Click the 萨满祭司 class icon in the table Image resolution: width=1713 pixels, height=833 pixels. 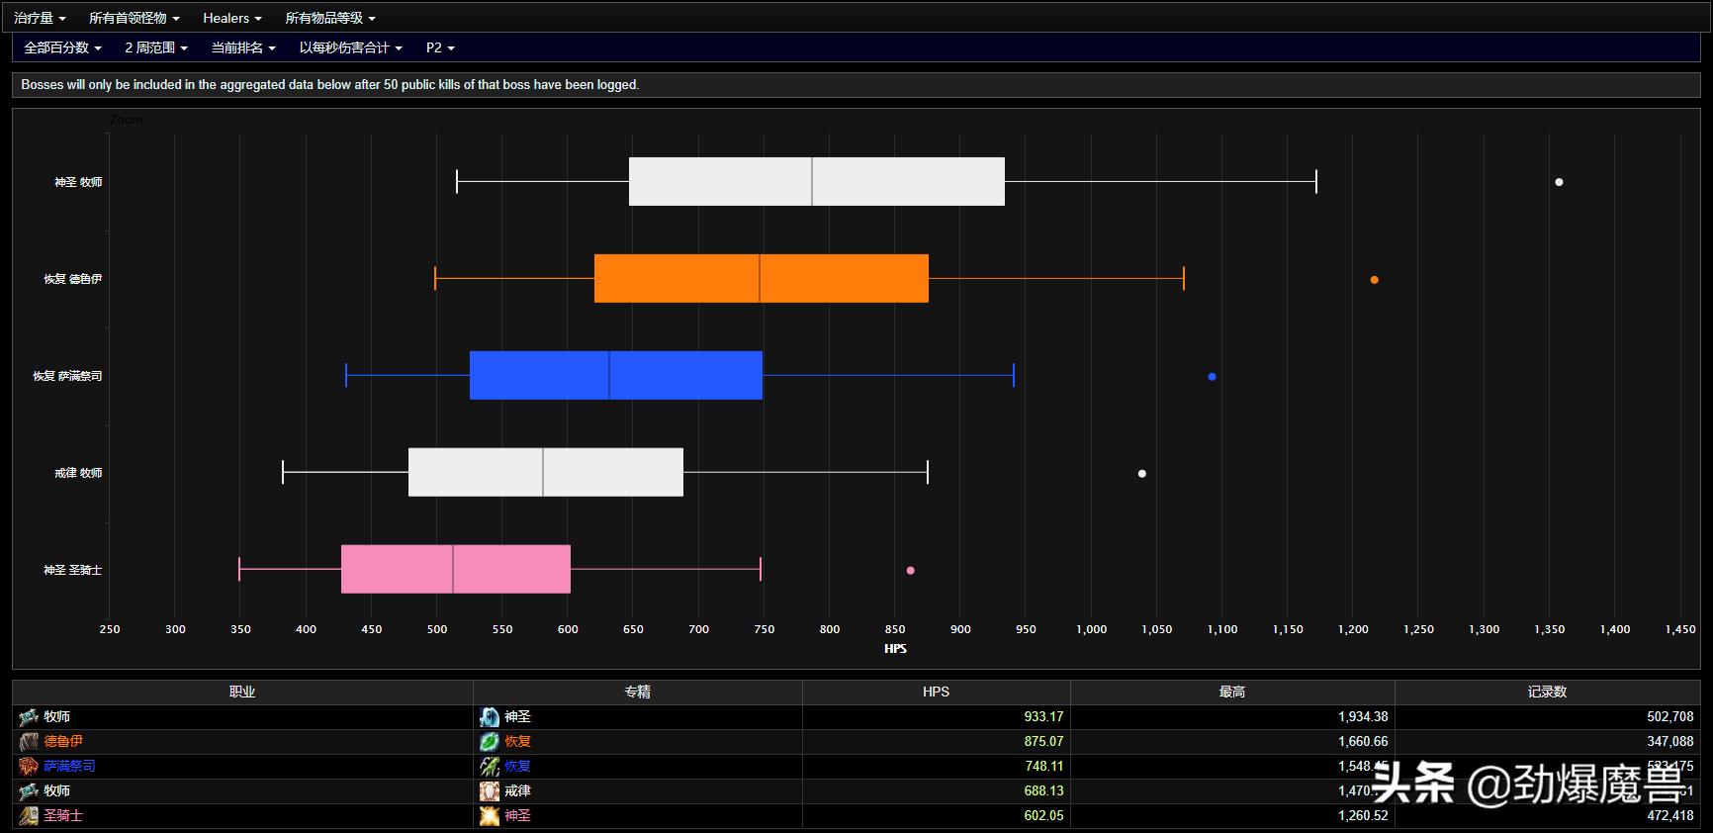29,767
